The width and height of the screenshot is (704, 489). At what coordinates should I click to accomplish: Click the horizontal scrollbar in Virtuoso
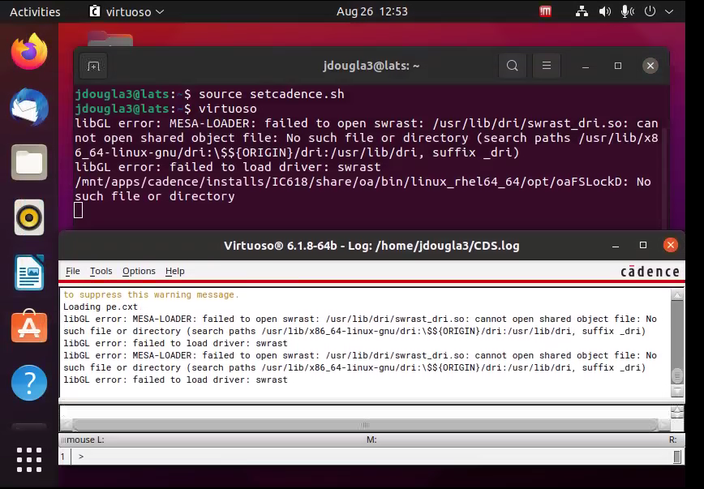pyautogui.click(x=365, y=425)
